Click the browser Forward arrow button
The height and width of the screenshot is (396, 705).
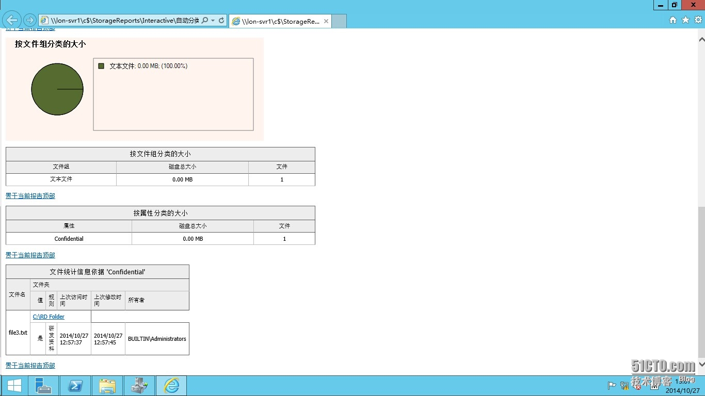point(29,20)
